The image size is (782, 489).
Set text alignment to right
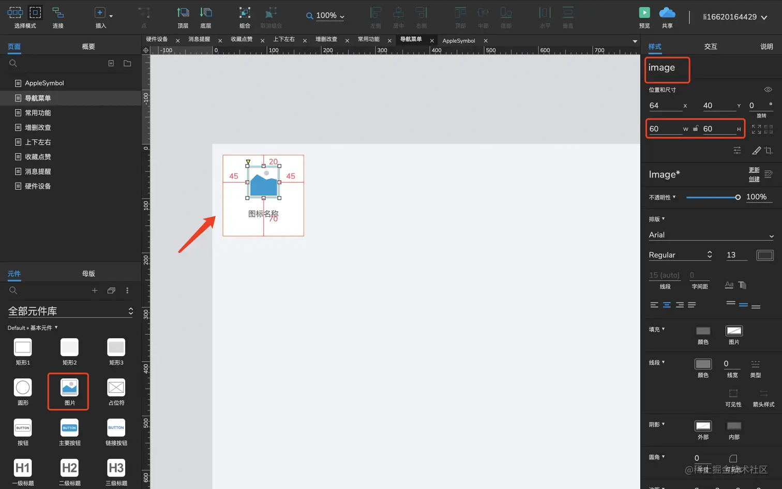[x=680, y=305]
